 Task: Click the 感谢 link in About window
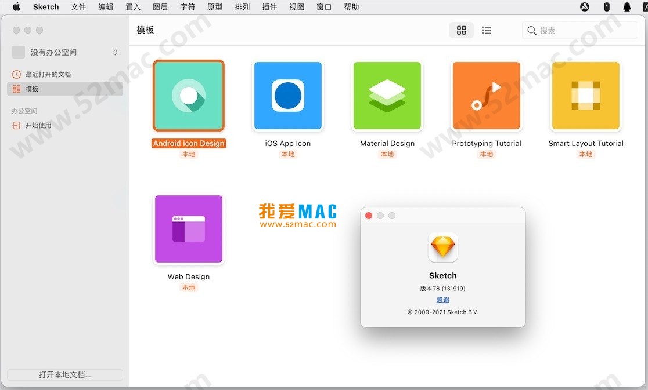tap(442, 300)
